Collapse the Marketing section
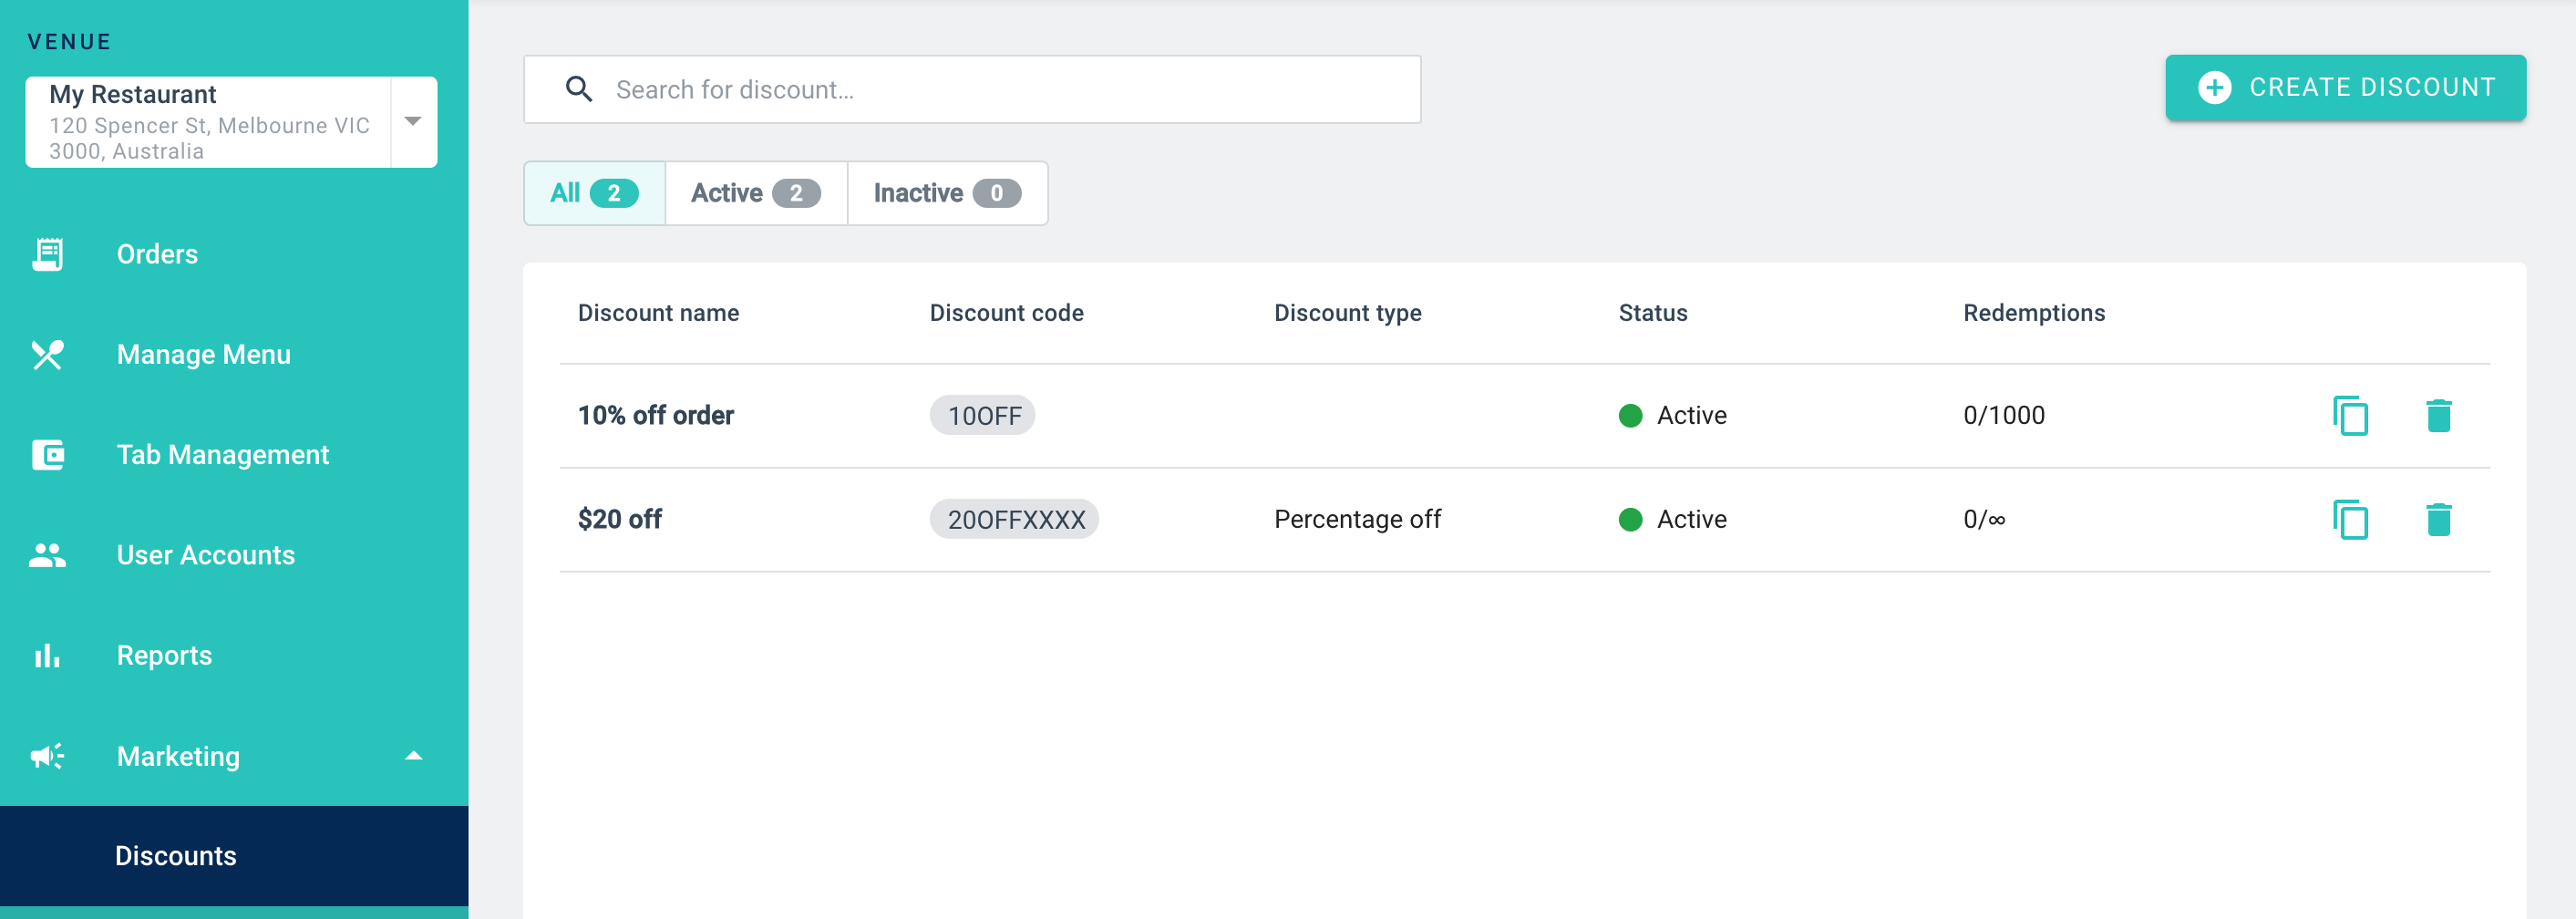The image size is (2576, 919). click(x=413, y=756)
